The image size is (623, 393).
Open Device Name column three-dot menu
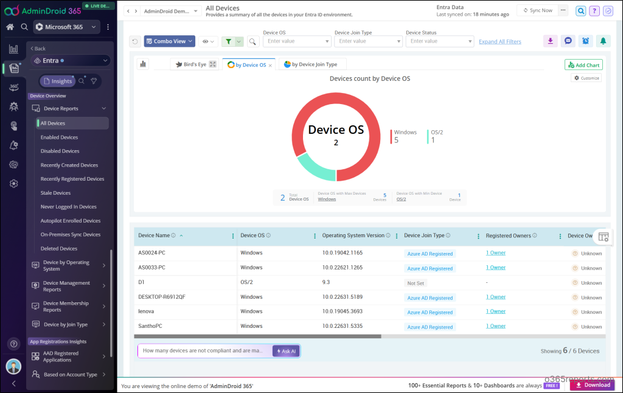(x=233, y=236)
